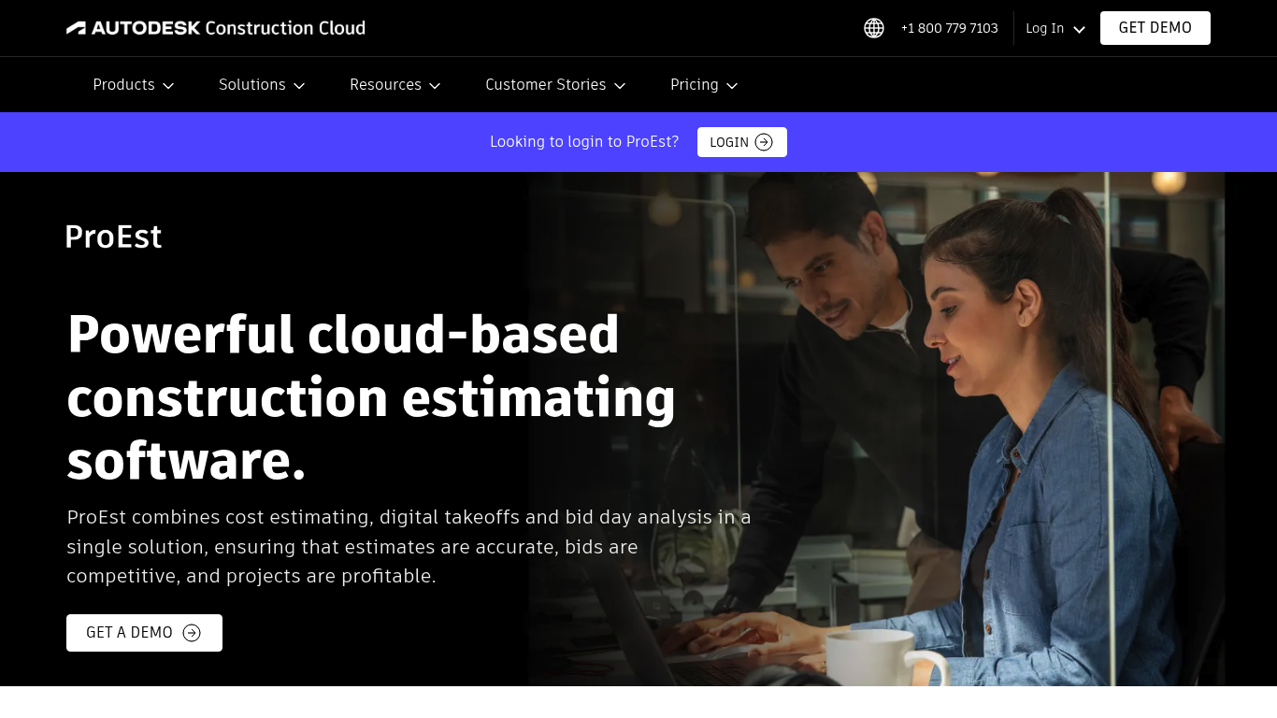
Task: Open the globe language selector icon
Action: (873, 28)
